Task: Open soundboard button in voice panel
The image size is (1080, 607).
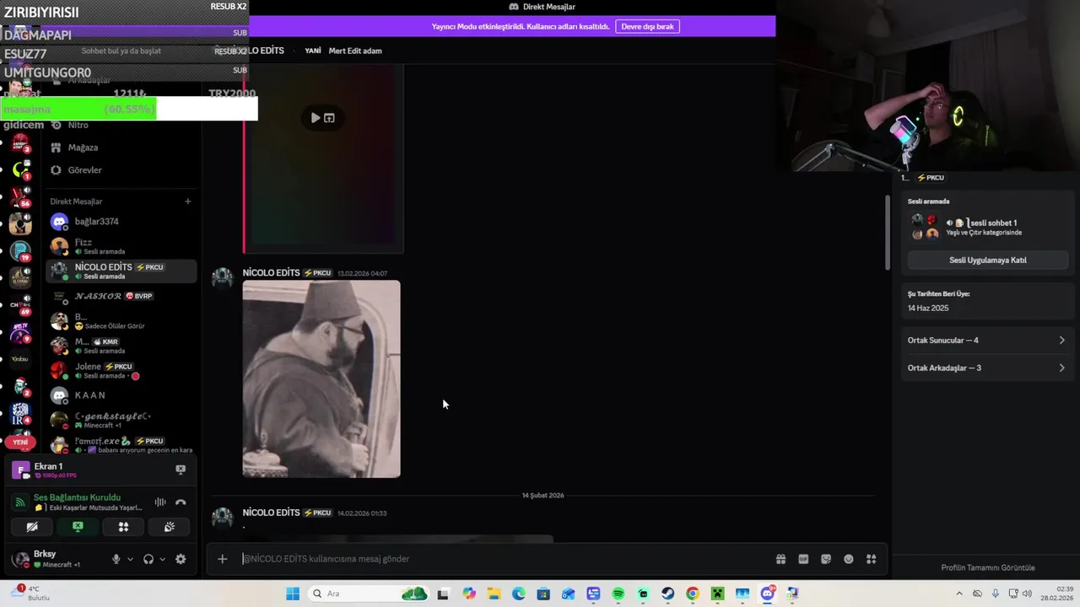Action: (x=169, y=527)
